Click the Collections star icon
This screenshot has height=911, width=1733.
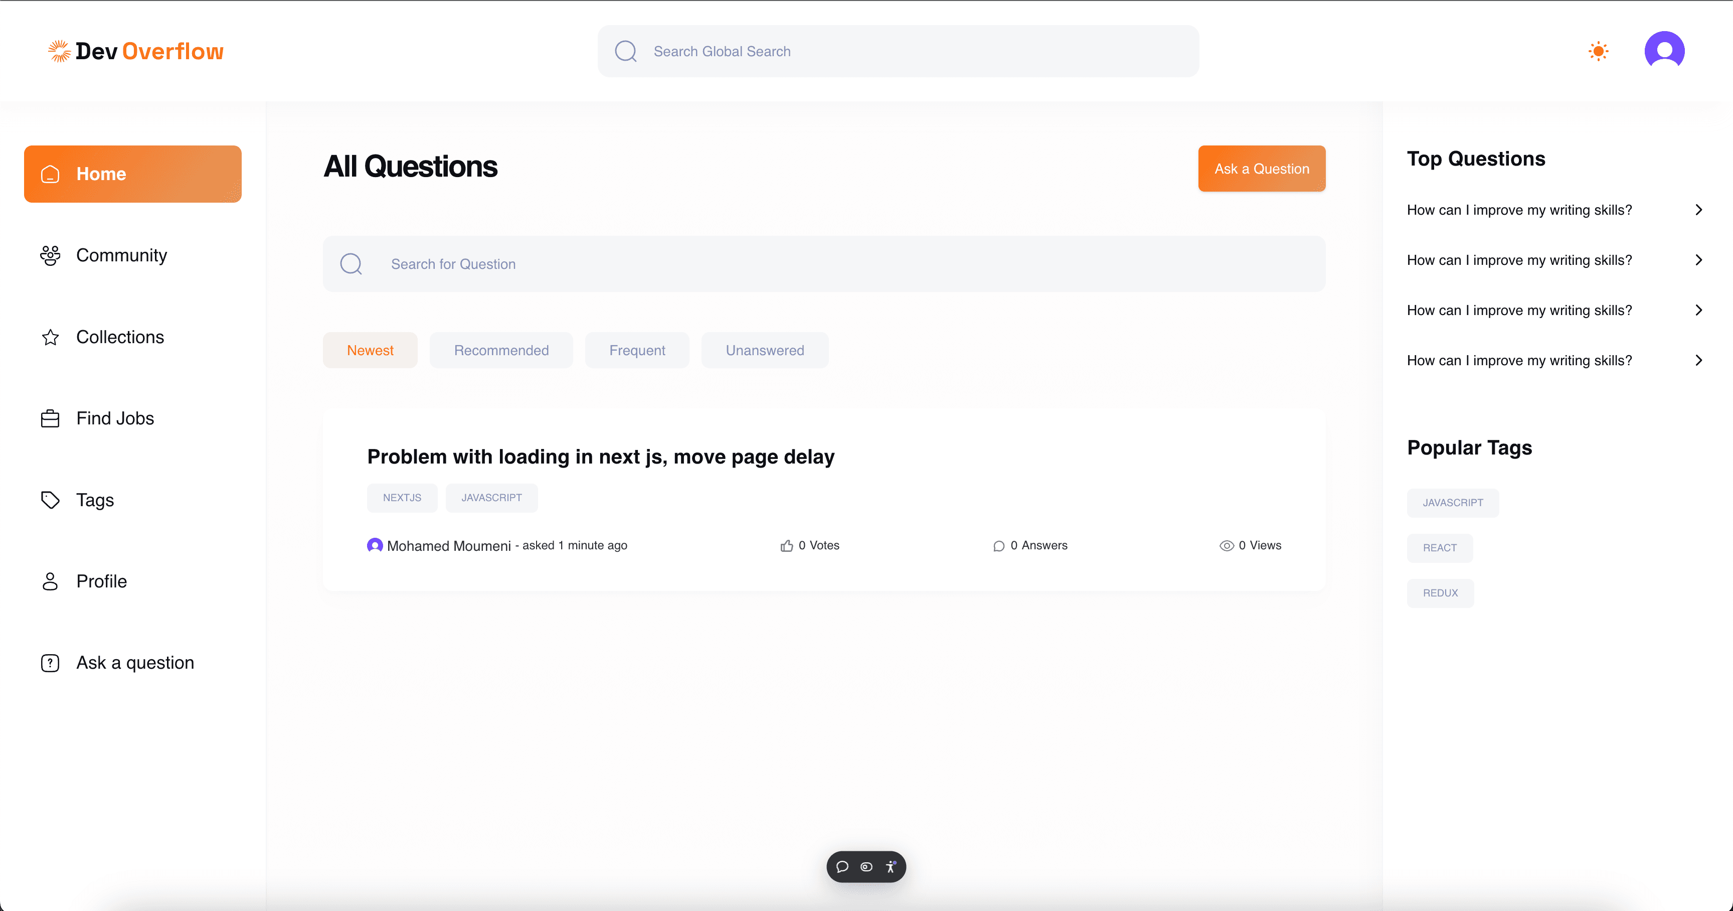51,337
